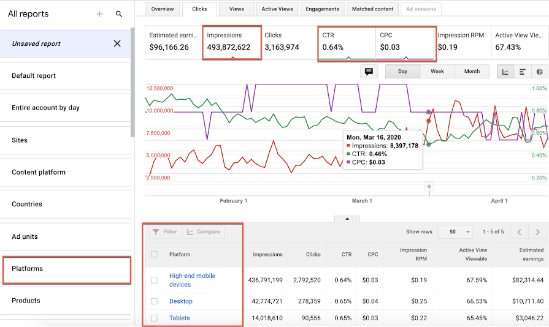This screenshot has height=327, width=549.
Task: Sort table by Estimated earnings header
Action: pos(531,254)
